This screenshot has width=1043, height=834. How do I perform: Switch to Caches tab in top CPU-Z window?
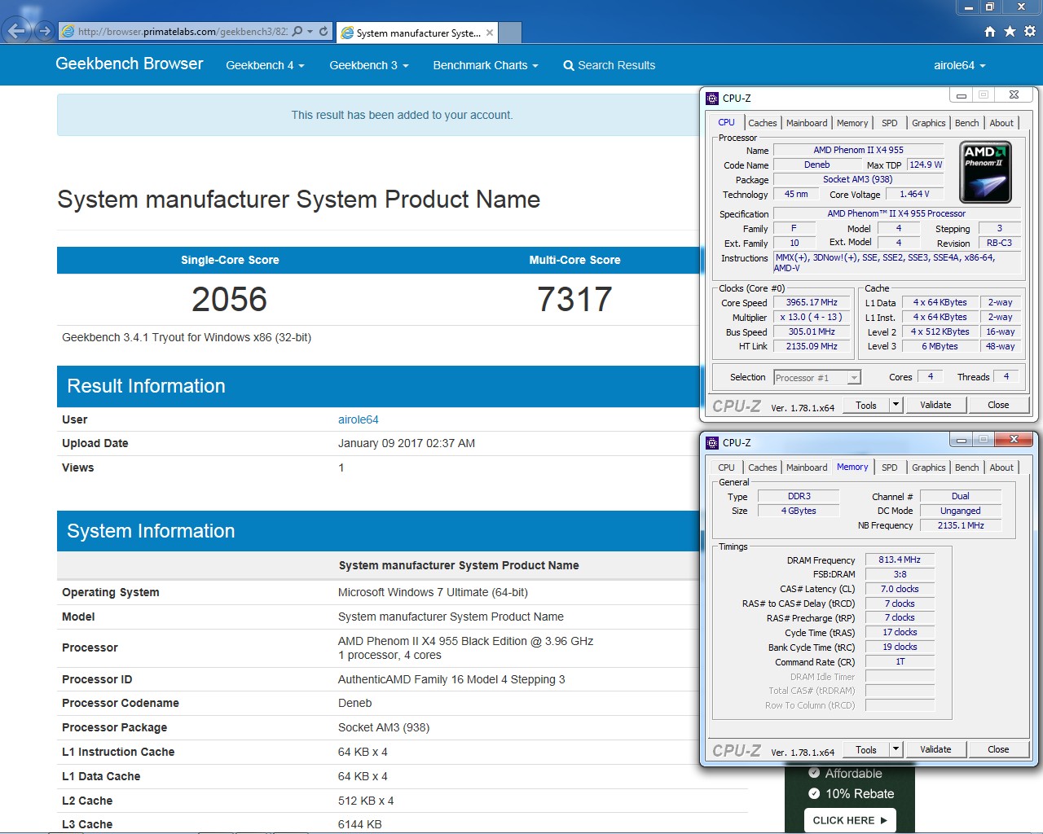tap(762, 123)
